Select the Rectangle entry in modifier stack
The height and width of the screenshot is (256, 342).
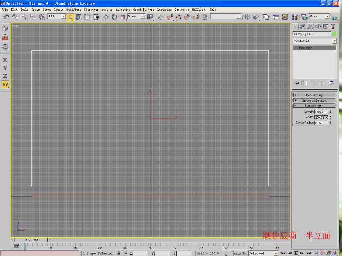tap(314, 48)
